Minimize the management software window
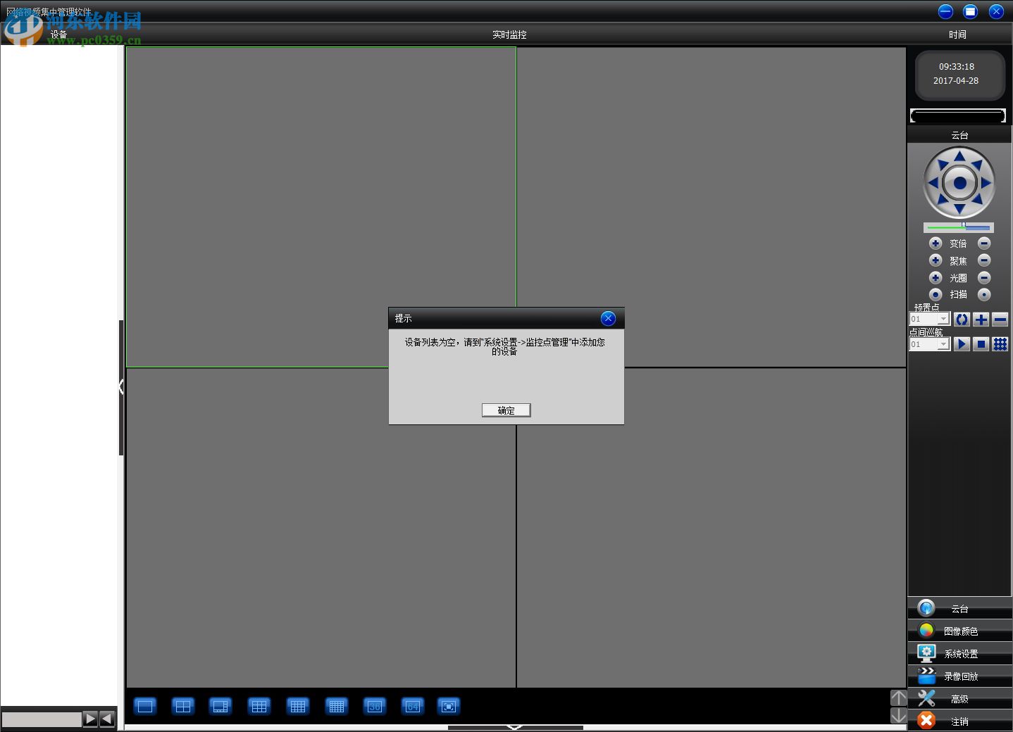 [x=946, y=11]
